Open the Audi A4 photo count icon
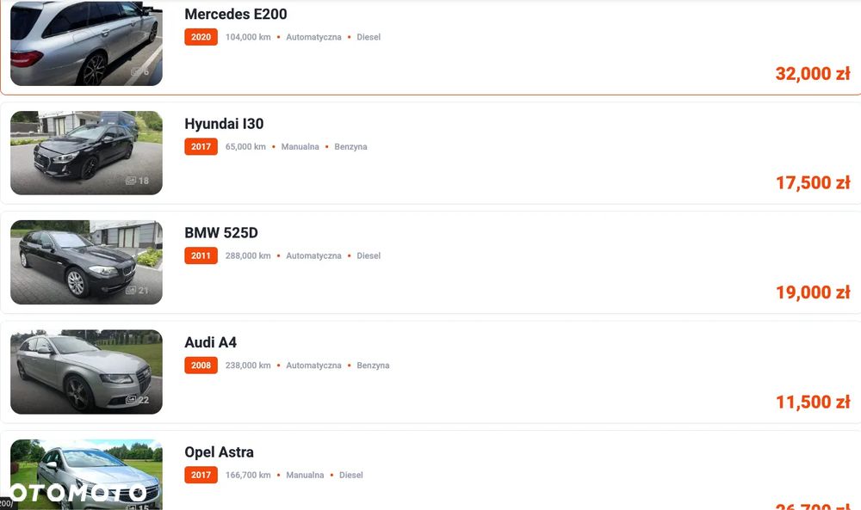Image resolution: width=861 pixels, height=510 pixels. pyautogui.click(x=137, y=400)
